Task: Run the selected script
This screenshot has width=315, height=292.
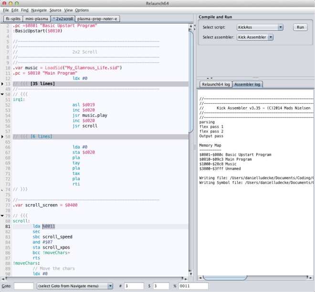Action: (x=300, y=27)
